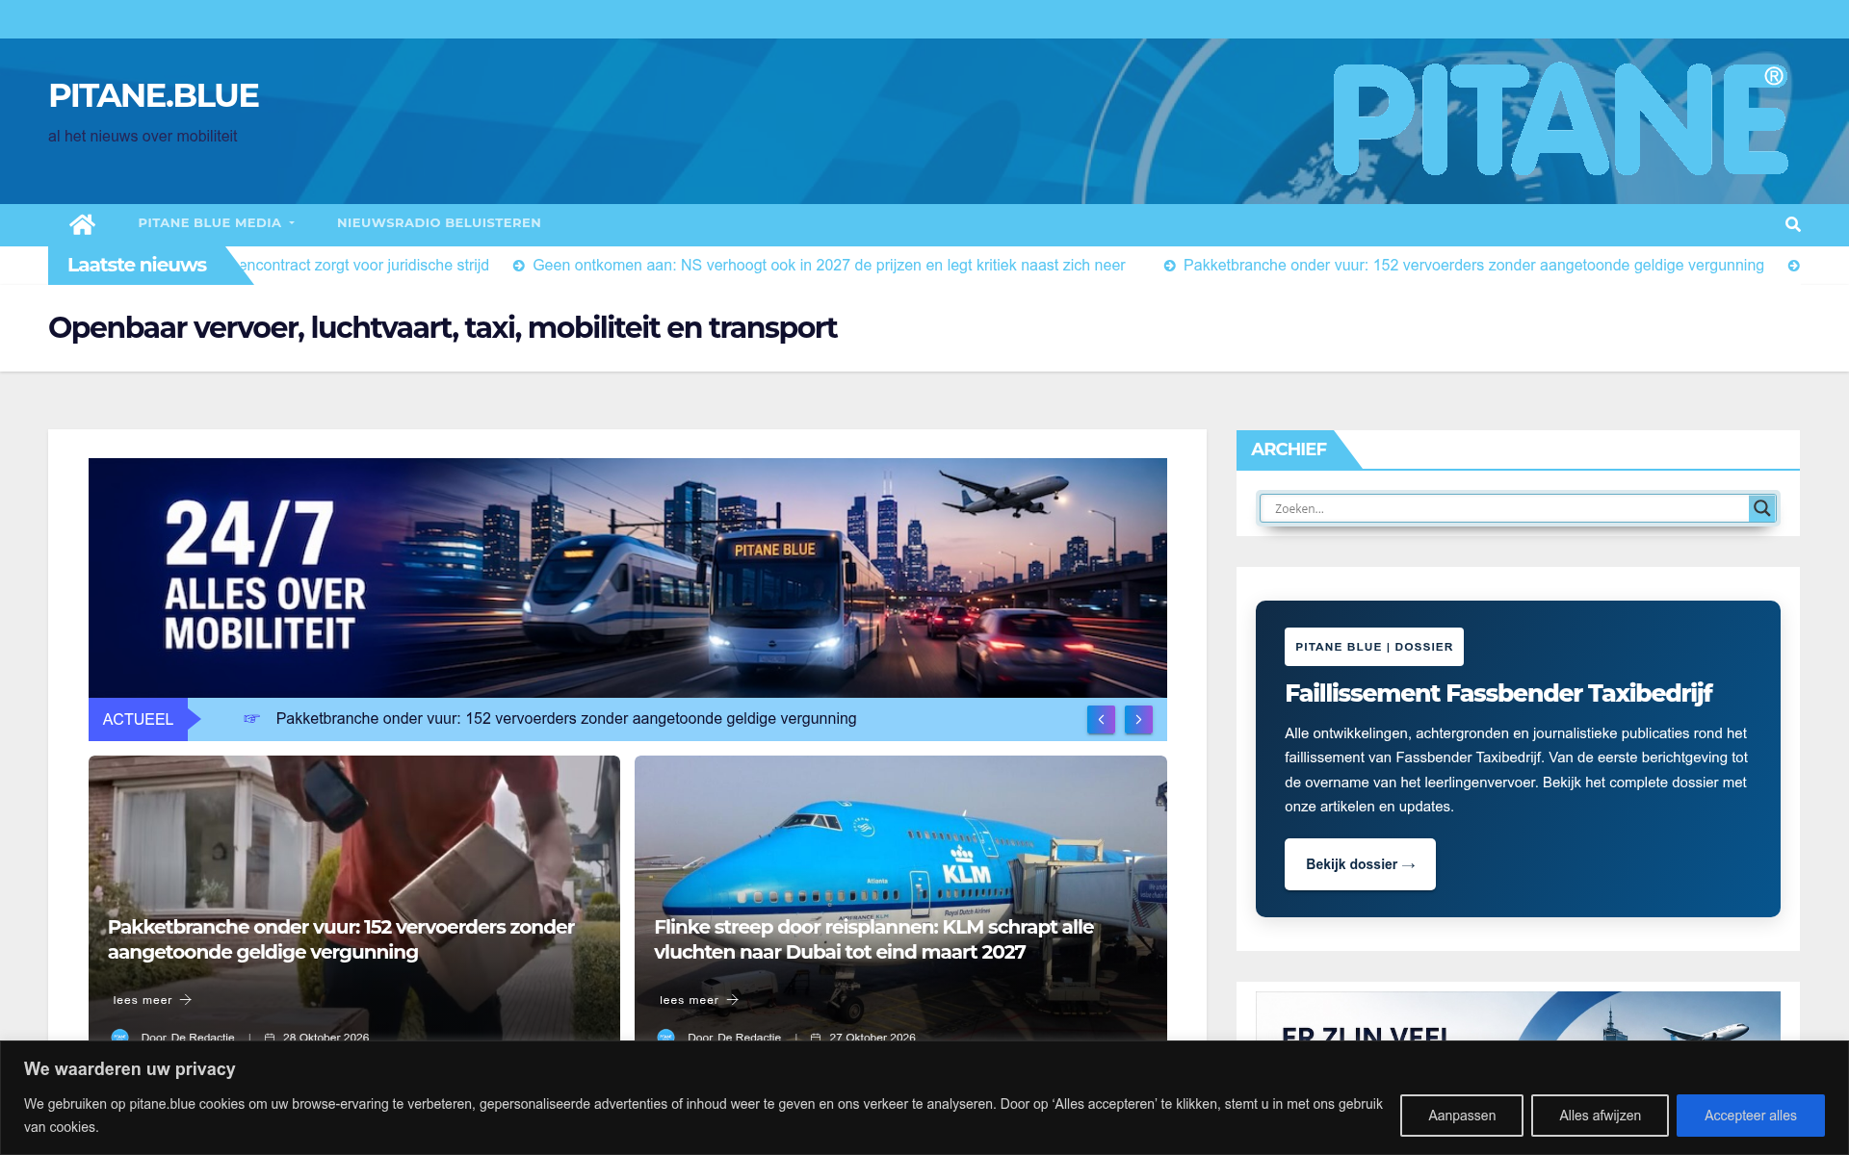Accept all cookies with Accepteer alles
Viewport: 1849px width, 1155px height.
[1750, 1116]
